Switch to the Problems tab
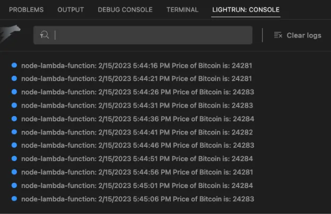The image size is (331, 214). [x=27, y=10]
